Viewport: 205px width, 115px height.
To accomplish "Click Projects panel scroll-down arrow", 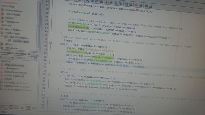I will pos(37,50).
